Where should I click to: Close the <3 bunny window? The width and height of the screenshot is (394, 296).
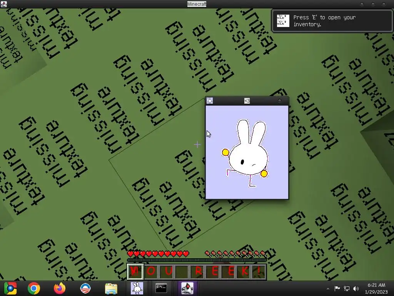click(x=279, y=101)
